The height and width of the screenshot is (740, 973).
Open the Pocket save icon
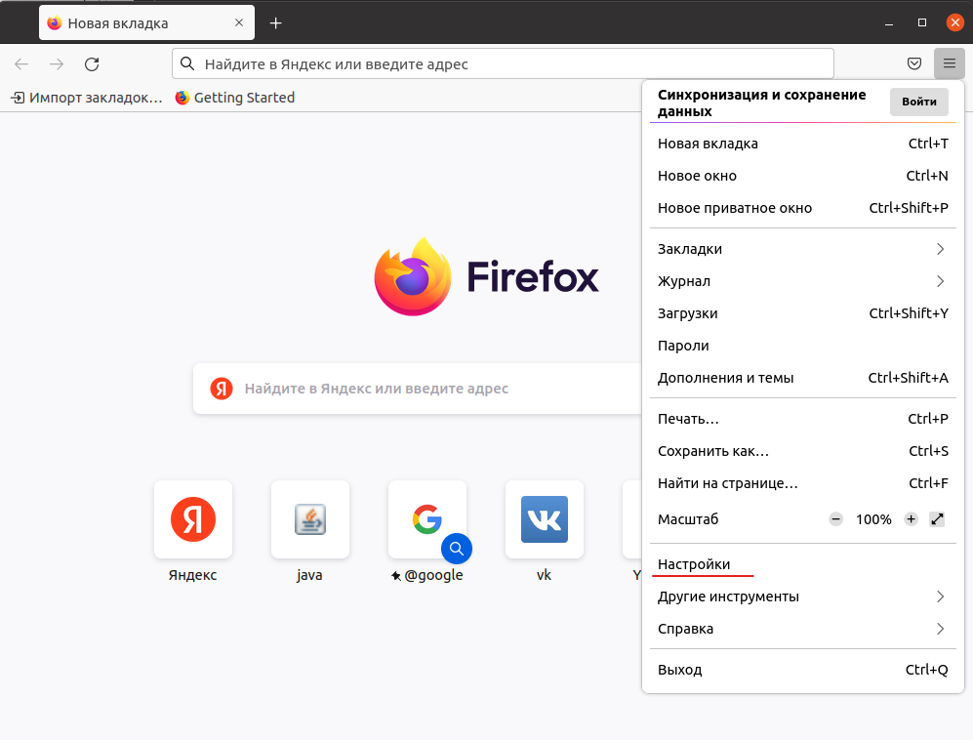914,63
